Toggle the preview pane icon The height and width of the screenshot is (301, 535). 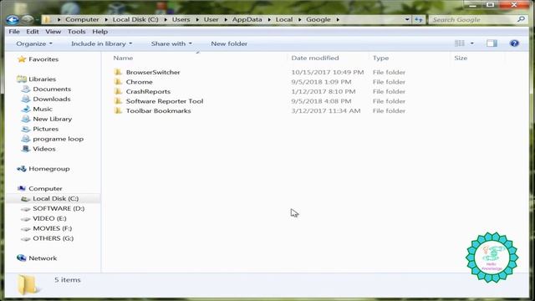pos(492,43)
